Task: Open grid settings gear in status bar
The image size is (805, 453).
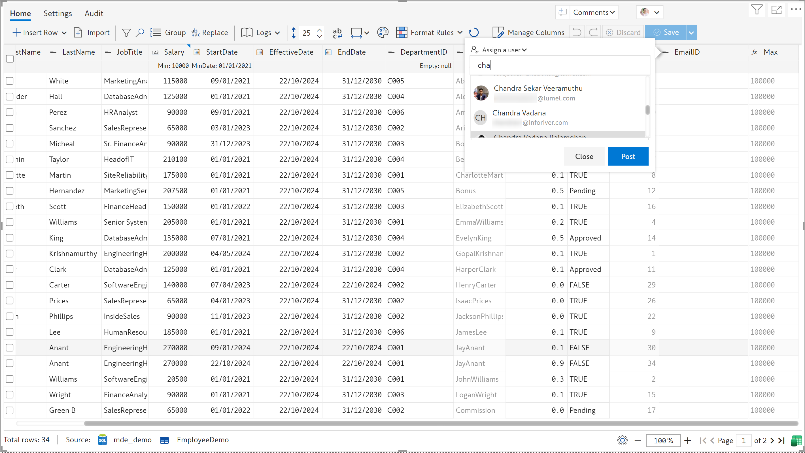Action: (622, 440)
